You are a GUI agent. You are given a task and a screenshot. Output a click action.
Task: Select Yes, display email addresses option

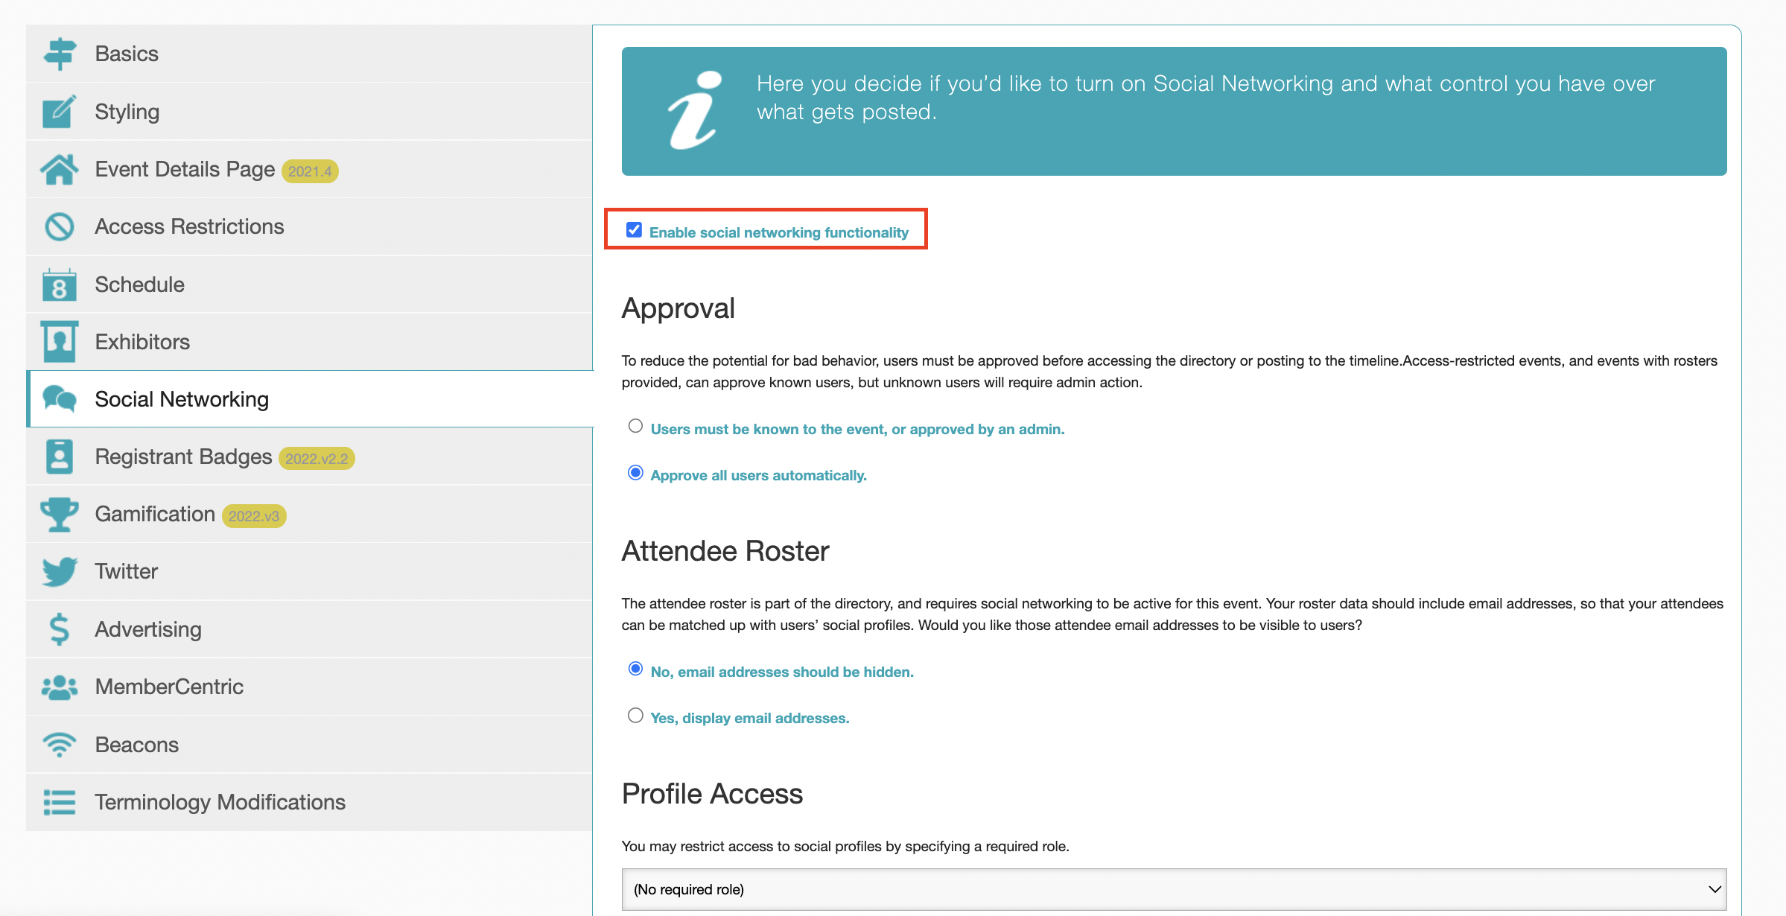[x=635, y=716]
